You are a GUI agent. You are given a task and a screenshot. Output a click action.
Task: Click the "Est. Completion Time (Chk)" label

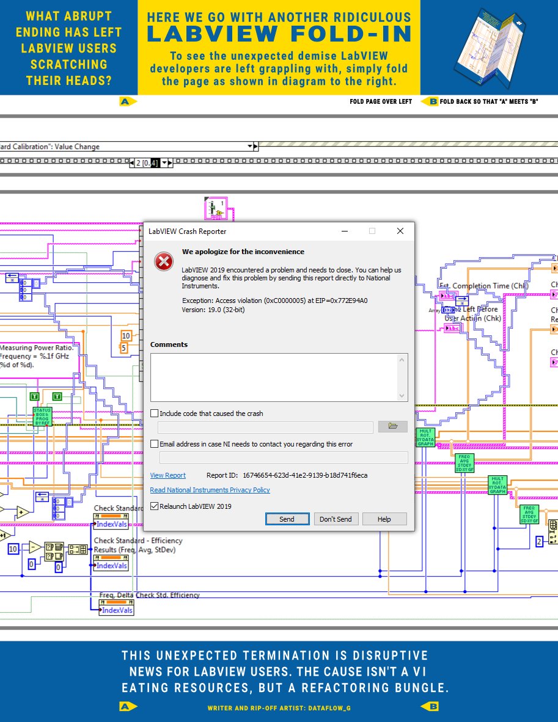[484, 285]
